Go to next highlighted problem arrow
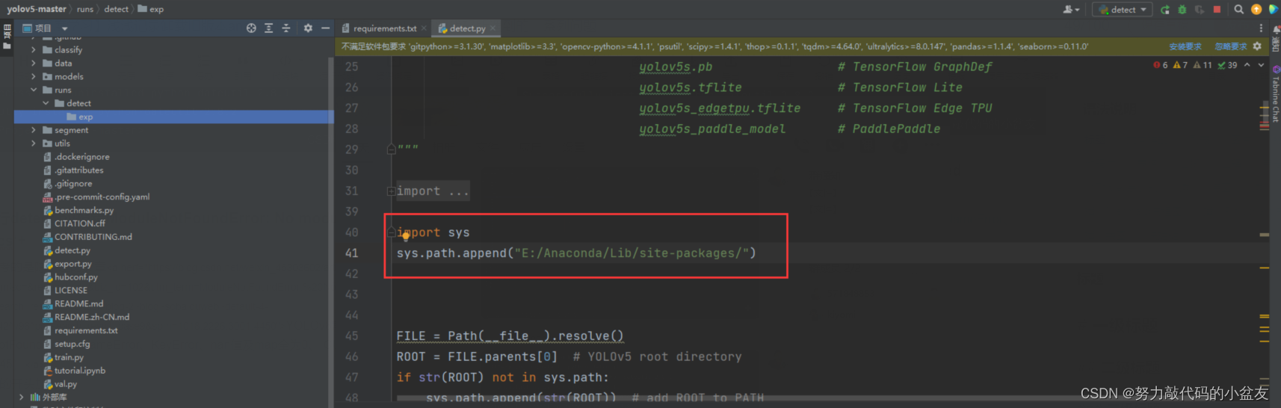Screen dimensions: 1281x408 tap(1262, 65)
